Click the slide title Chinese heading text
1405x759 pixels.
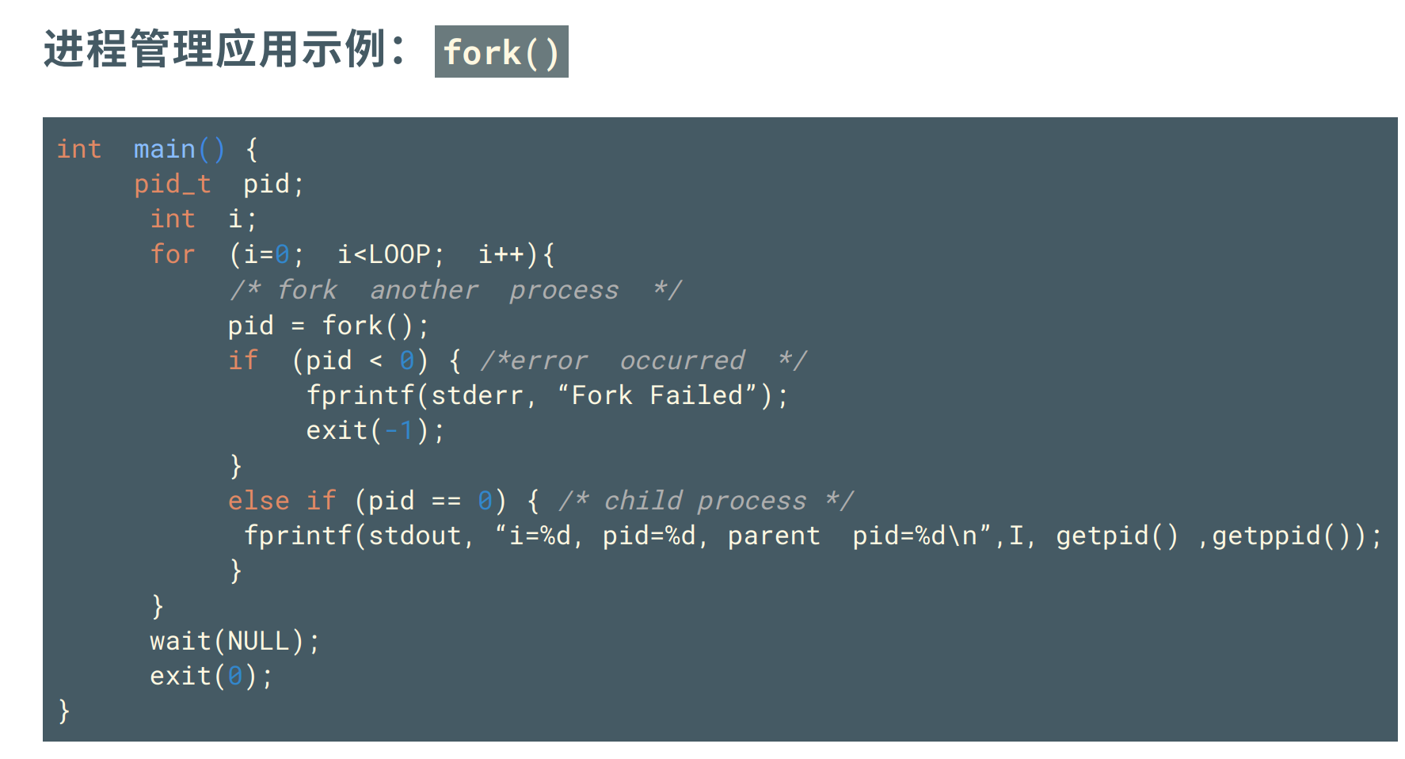click(224, 50)
